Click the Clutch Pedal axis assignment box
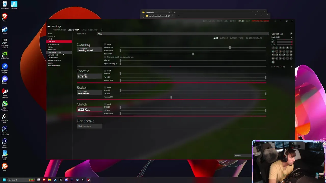Screen dimensions: 326x183 (x=90, y=109)
